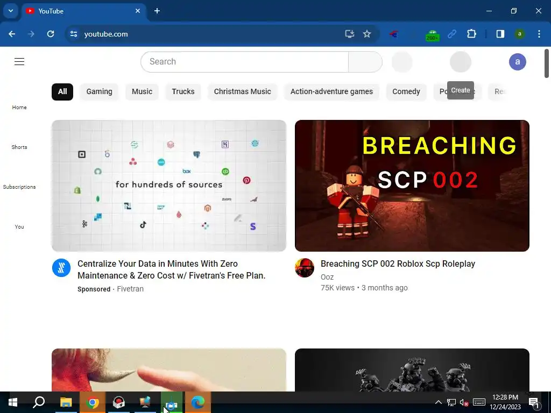Open 'Breaching SCP 002 Roblox Scp Roleplay' title
The image size is (551, 413).
pos(398,264)
